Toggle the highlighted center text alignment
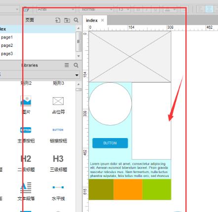The height and width of the screenshot is (212, 218). point(209,9)
